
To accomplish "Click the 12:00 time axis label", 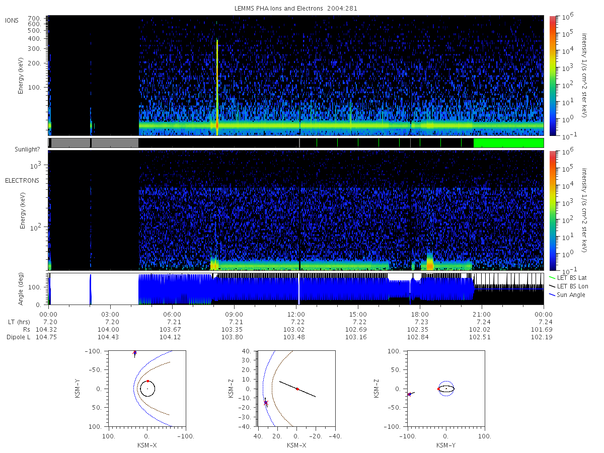I will [296, 314].
